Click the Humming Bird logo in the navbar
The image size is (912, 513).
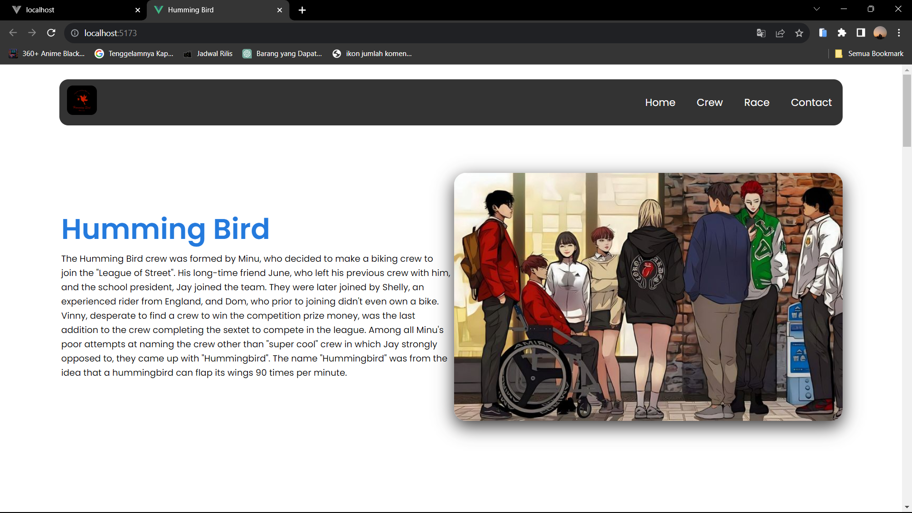(82, 100)
